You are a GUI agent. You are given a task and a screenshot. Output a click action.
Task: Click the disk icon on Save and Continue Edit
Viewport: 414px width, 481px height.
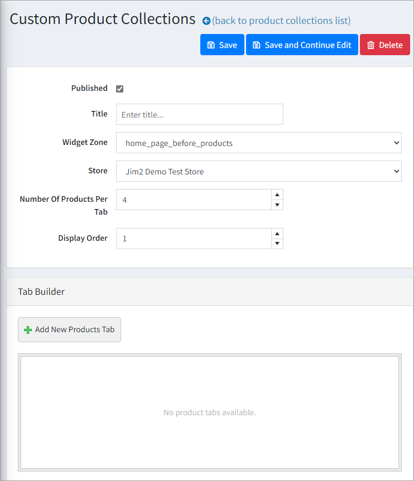pyautogui.click(x=257, y=45)
